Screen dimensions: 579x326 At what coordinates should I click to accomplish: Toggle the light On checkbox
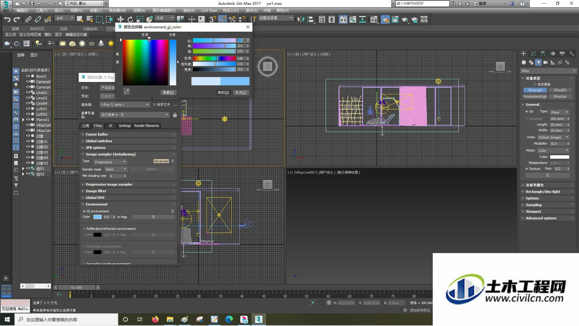(x=527, y=111)
